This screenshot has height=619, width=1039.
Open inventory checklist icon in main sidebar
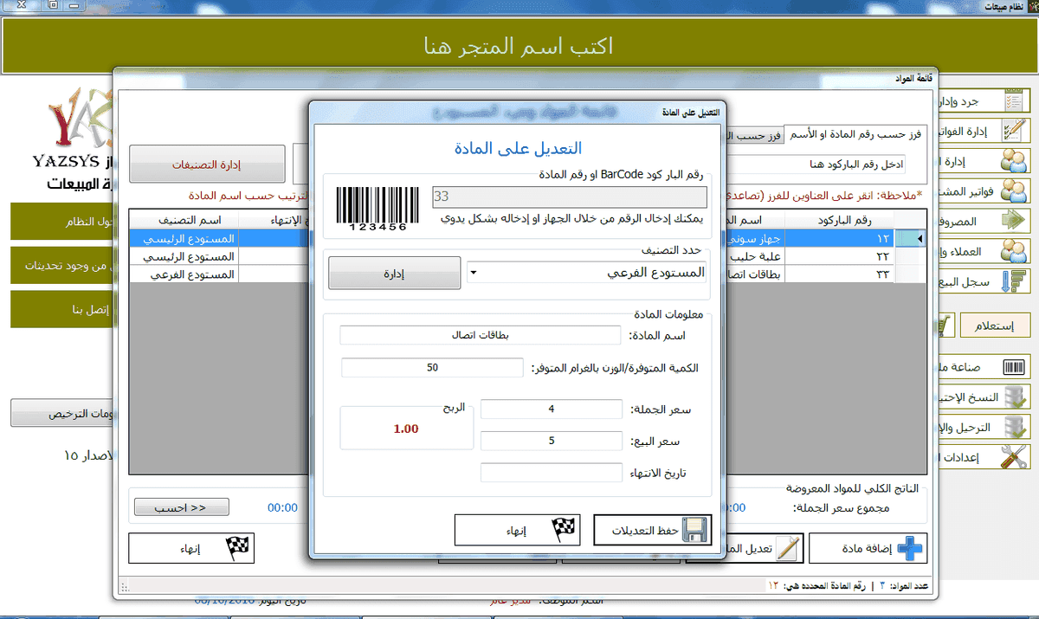coord(1012,100)
